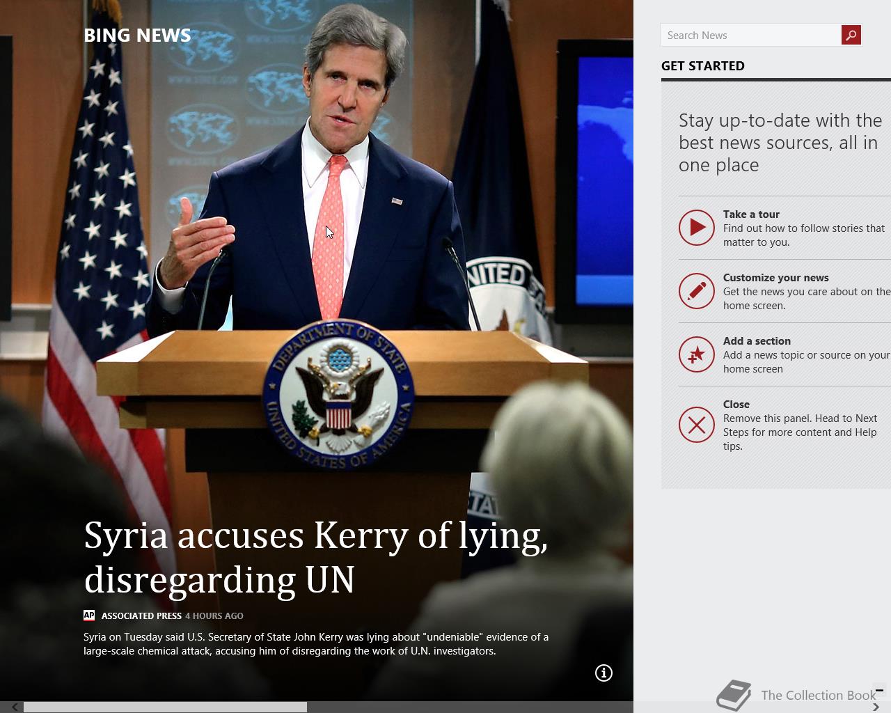
Task: Click the Take a tour title
Action: [751, 214]
